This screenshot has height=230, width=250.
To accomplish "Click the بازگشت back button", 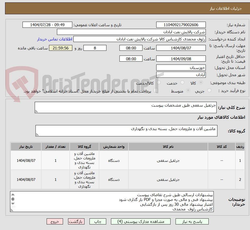I will pyautogui.click(x=76, y=221).
